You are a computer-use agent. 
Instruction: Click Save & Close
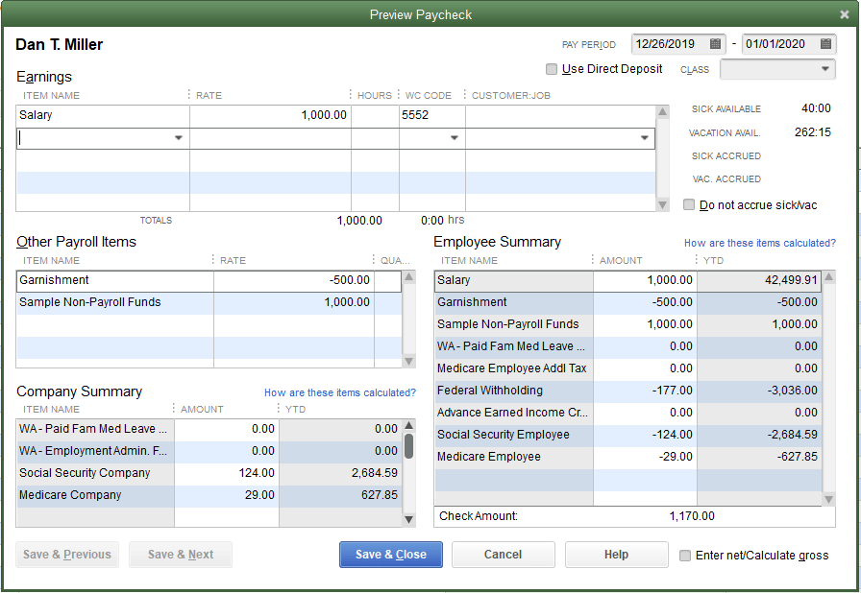tap(390, 555)
